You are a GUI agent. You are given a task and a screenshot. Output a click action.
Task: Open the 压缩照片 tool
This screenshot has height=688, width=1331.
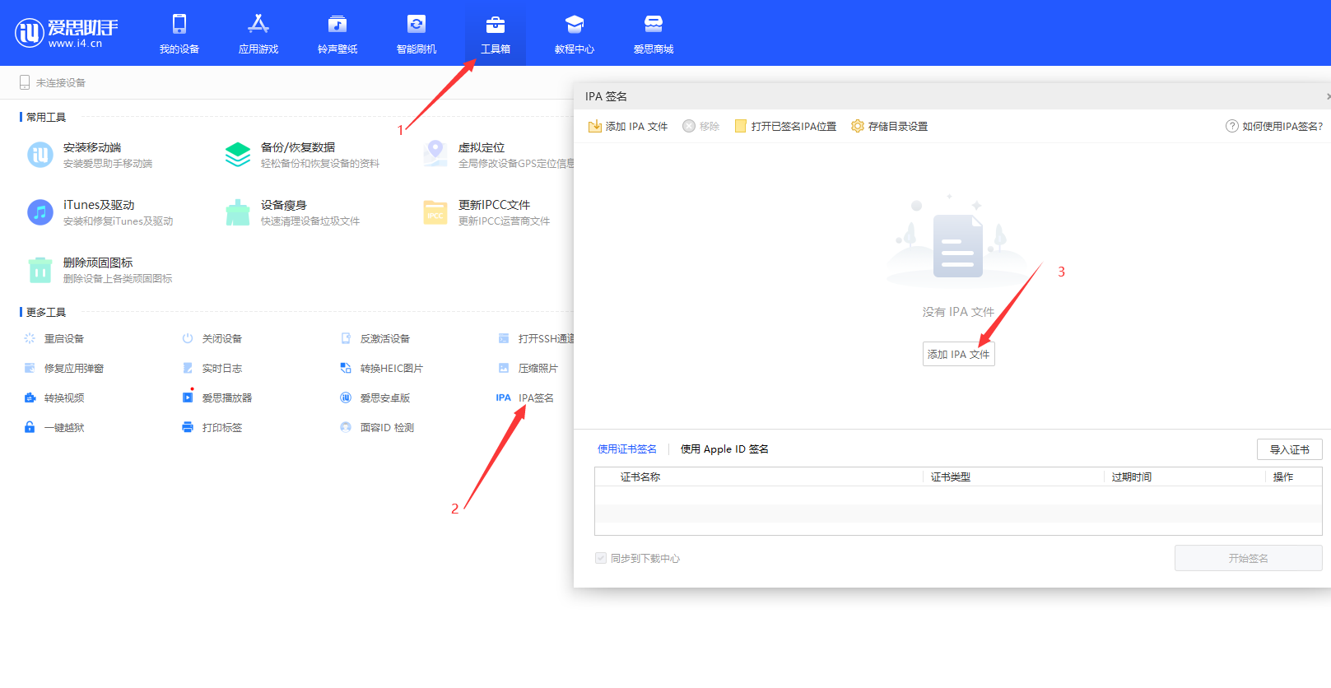point(528,368)
